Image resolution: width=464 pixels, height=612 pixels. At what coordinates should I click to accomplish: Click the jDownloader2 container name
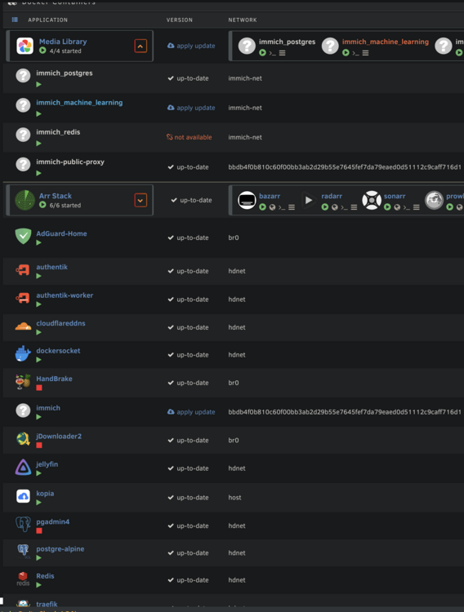point(59,436)
